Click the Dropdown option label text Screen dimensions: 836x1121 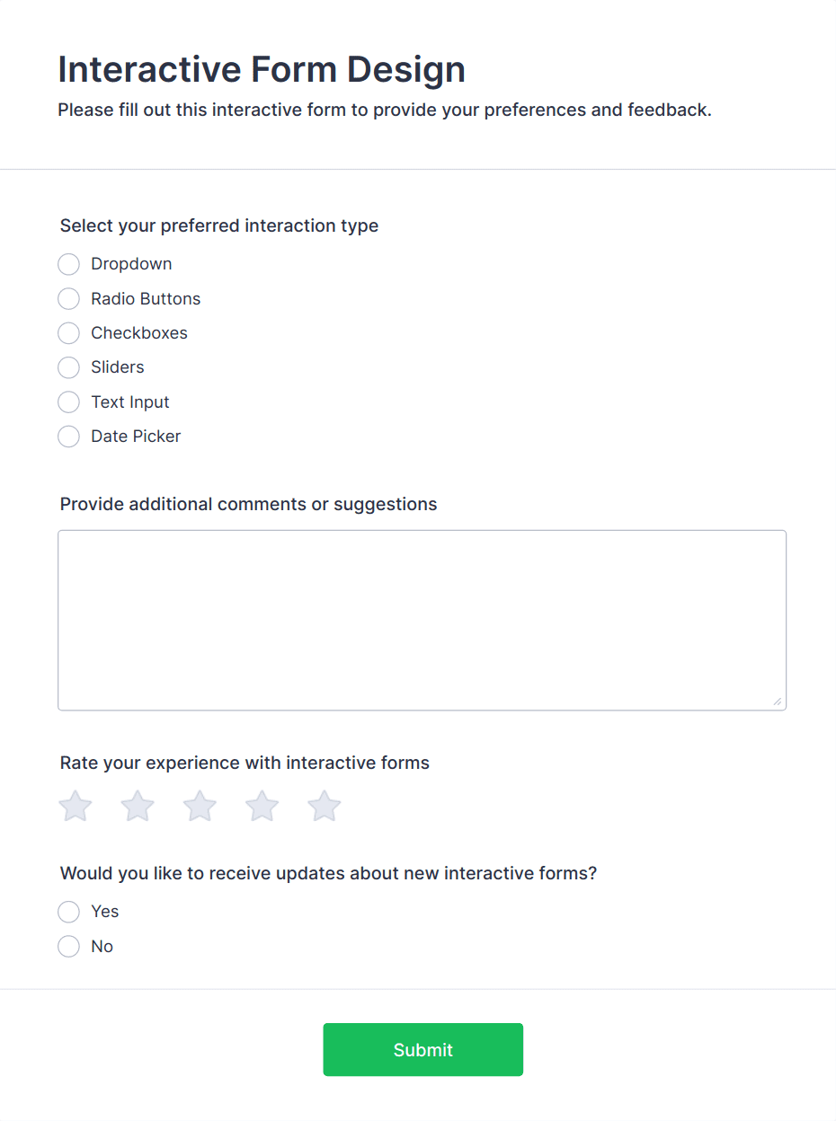point(131,264)
